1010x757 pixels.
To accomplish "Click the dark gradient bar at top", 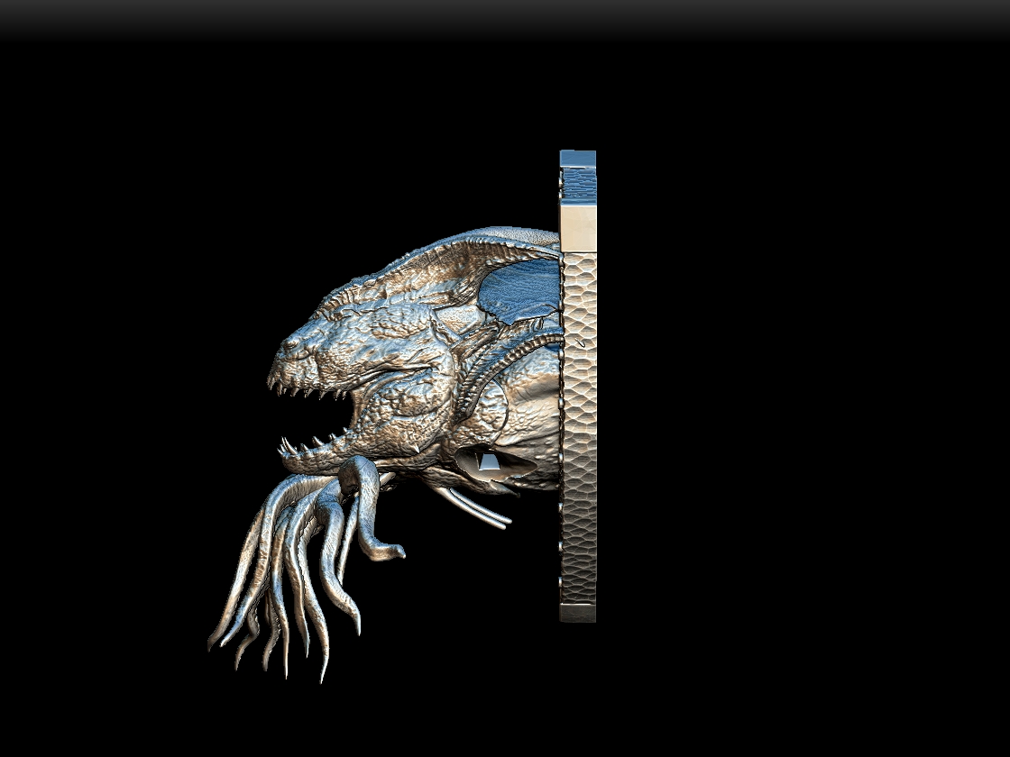I will pos(505,16).
